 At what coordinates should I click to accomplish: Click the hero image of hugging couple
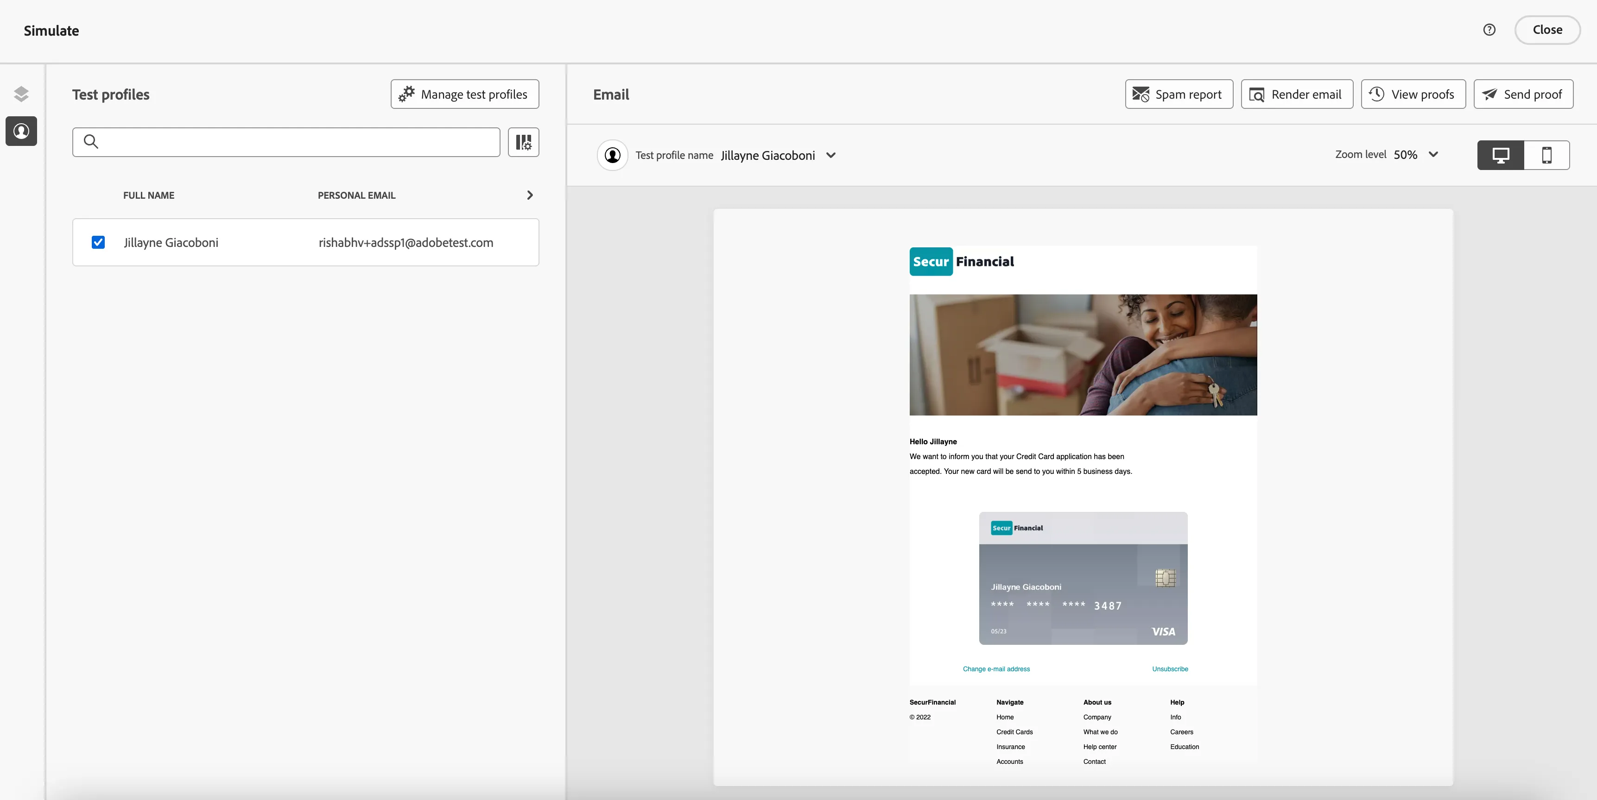click(x=1083, y=354)
